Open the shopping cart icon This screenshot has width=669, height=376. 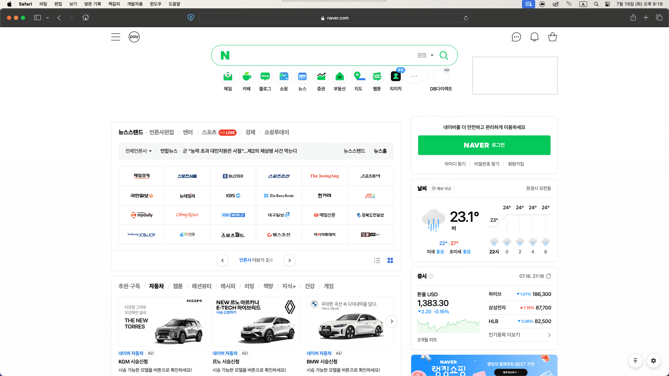tap(552, 37)
